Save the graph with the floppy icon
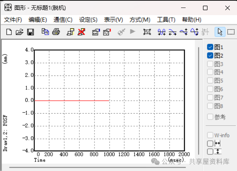The width and height of the screenshot is (237, 171). pos(31,32)
